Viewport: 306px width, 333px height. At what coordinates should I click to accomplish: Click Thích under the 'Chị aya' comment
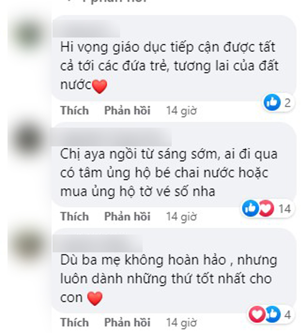pos(75,216)
